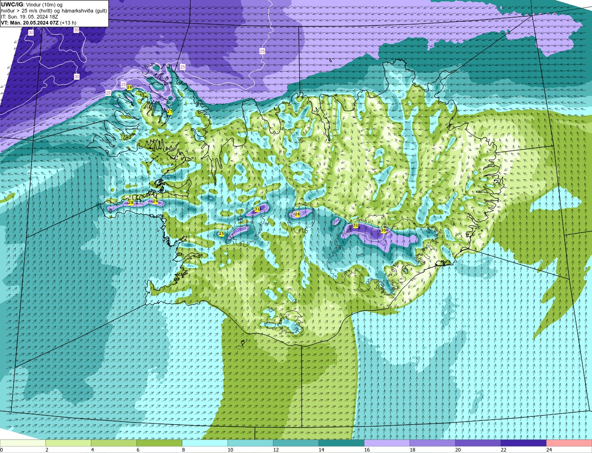Click the yellow gust label "30"
The image size is (592, 453).
383,230
